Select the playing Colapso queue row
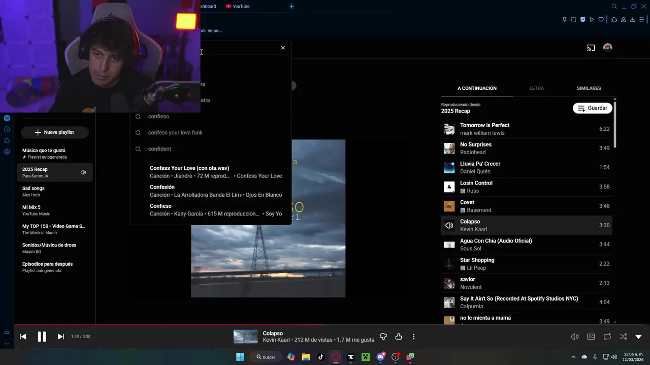The height and width of the screenshot is (365, 650). click(527, 225)
